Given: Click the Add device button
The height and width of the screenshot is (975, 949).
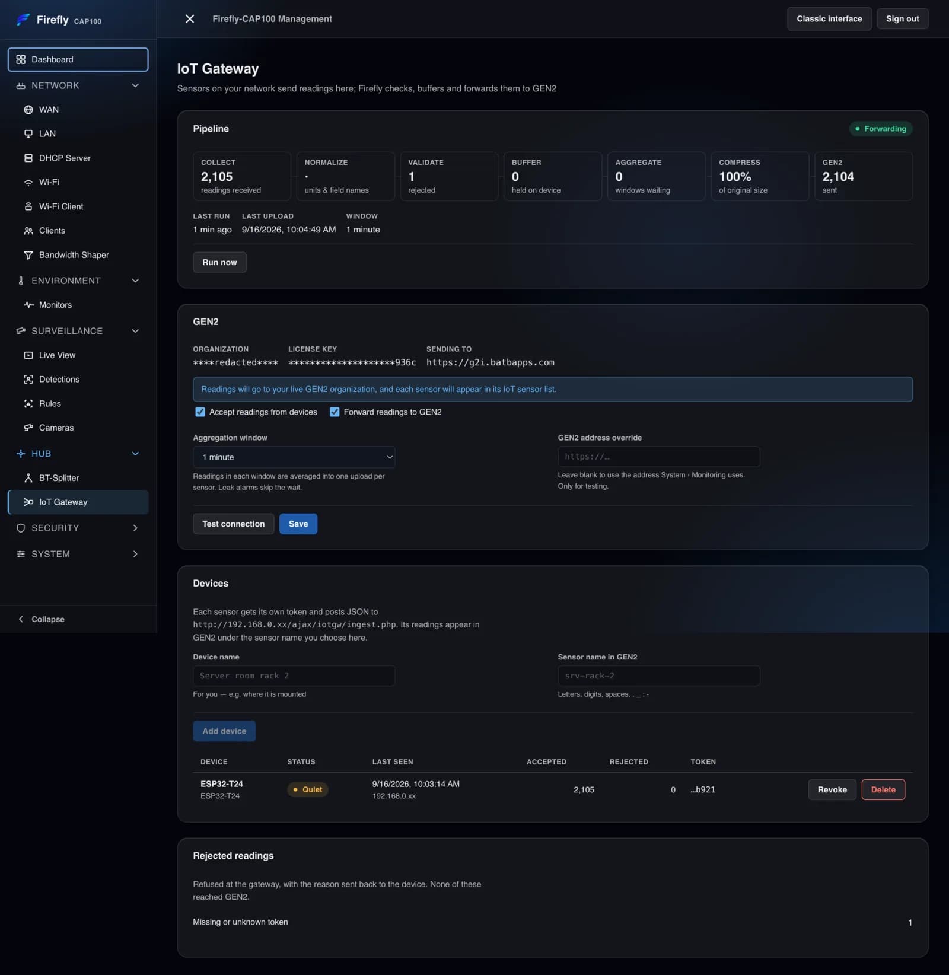Looking at the screenshot, I should pyautogui.click(x=224, y=731).
